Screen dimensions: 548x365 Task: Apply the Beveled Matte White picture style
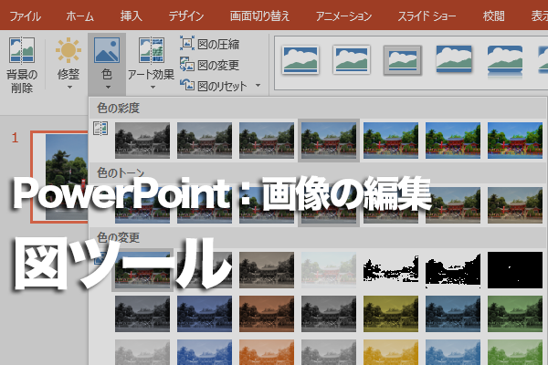click(352, 59)
